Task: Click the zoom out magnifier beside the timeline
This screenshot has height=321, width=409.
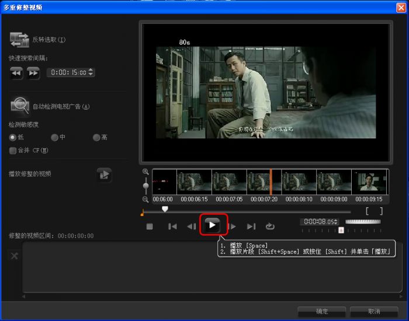Action: [x=145, y=199]
